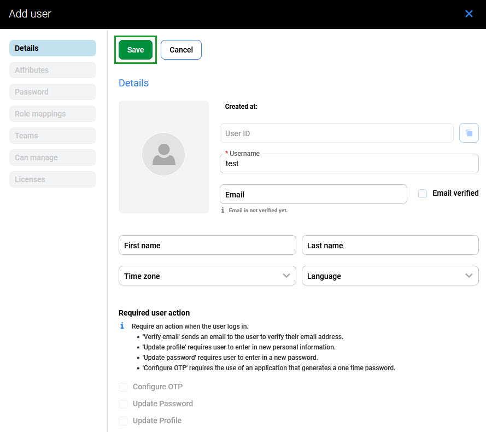This screenshot has height=432, width=486.
Task: Click the info icon beside email not verified
Action: 222,210
